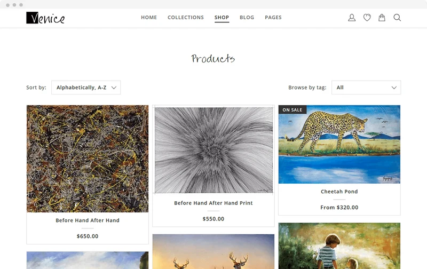The height and width of the screenshot is (269, 427).
Task: Select the SHOP menu item
Action: 222,18
